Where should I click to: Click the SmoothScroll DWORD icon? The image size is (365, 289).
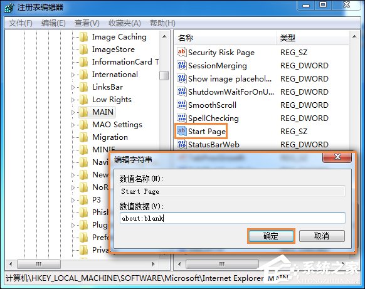point(182,105)
